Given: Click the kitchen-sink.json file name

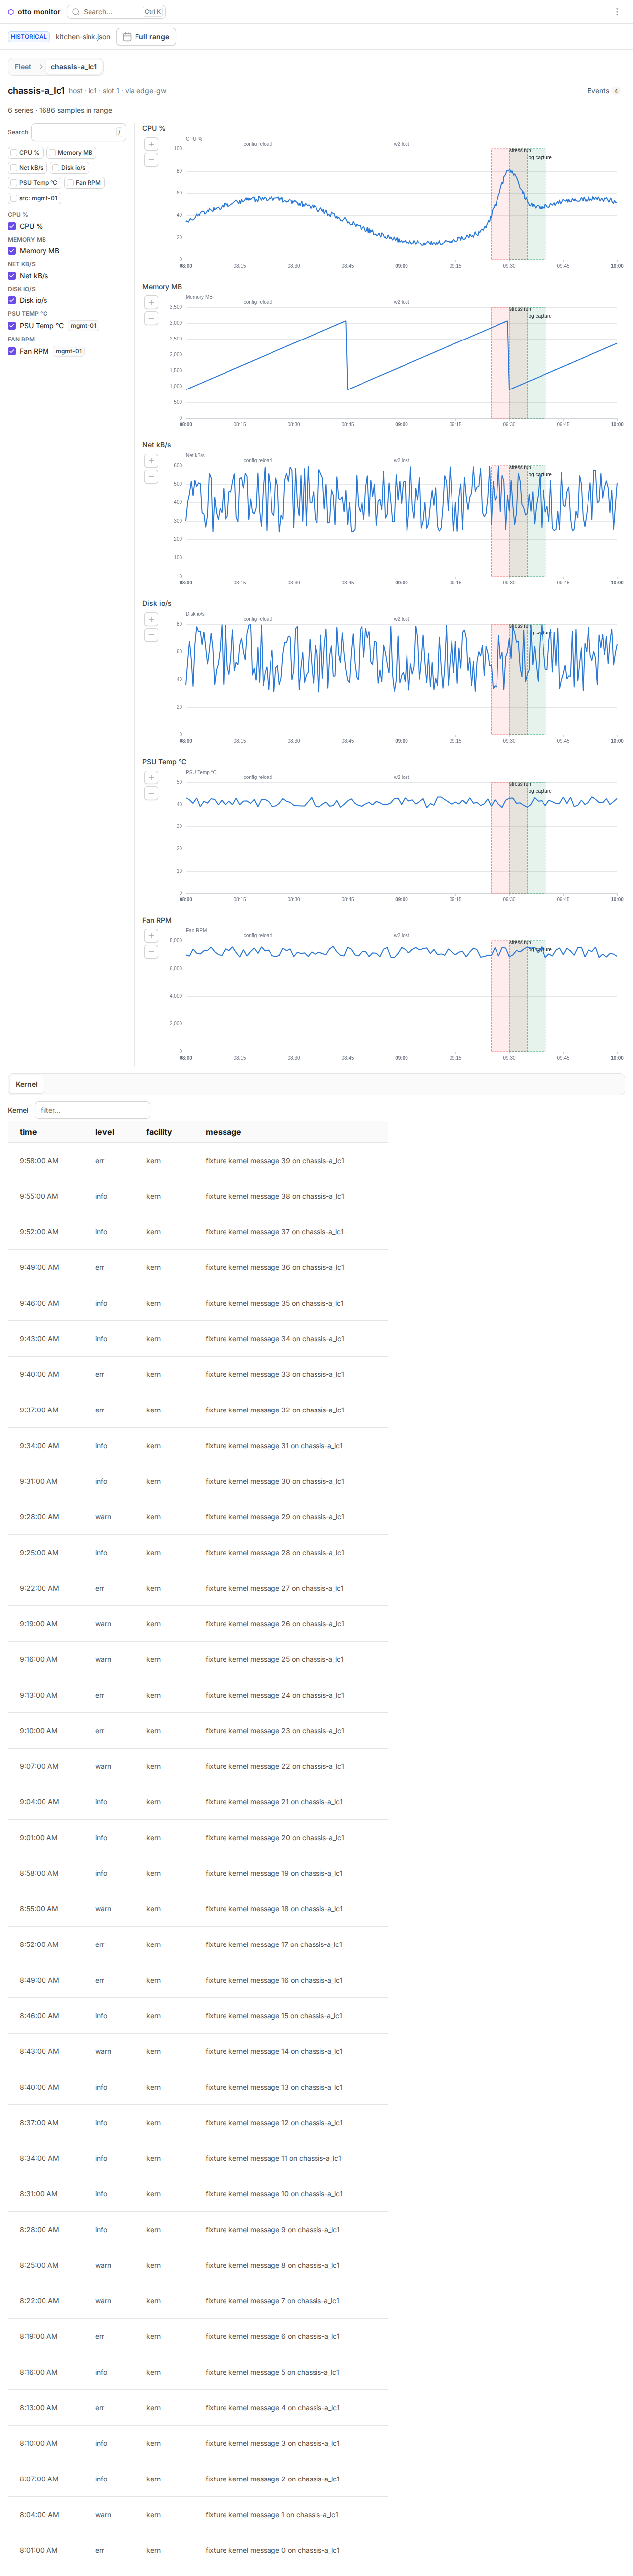Looking at the screenshot, I should 83,36.
